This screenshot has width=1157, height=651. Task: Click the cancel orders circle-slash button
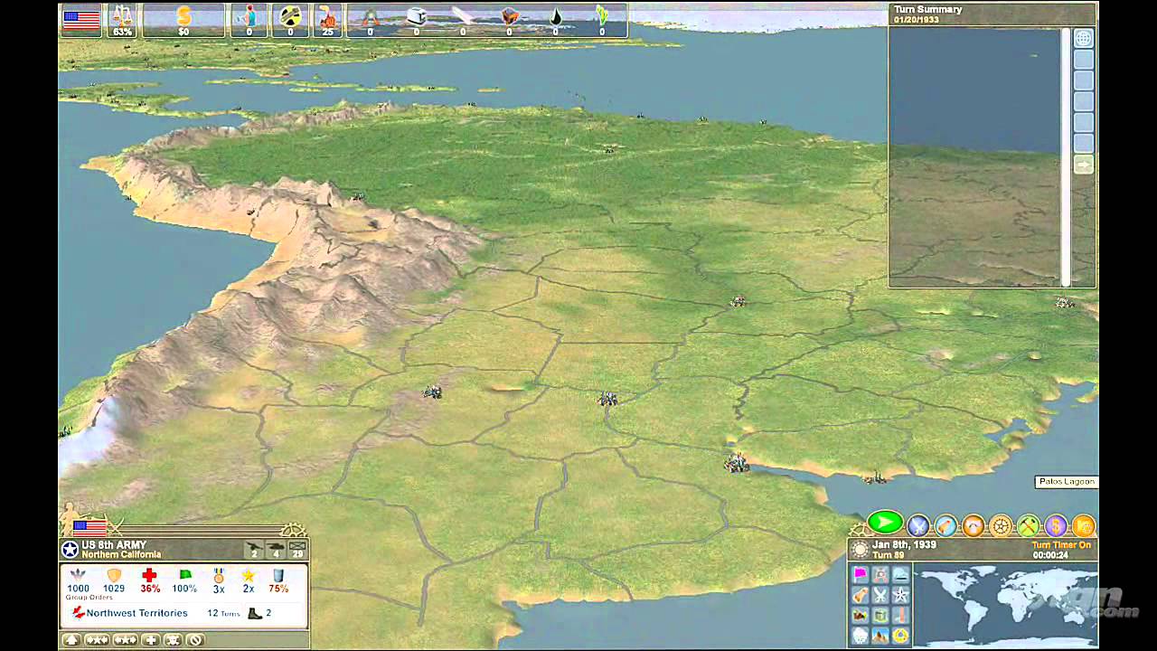[x=194, y=640]
